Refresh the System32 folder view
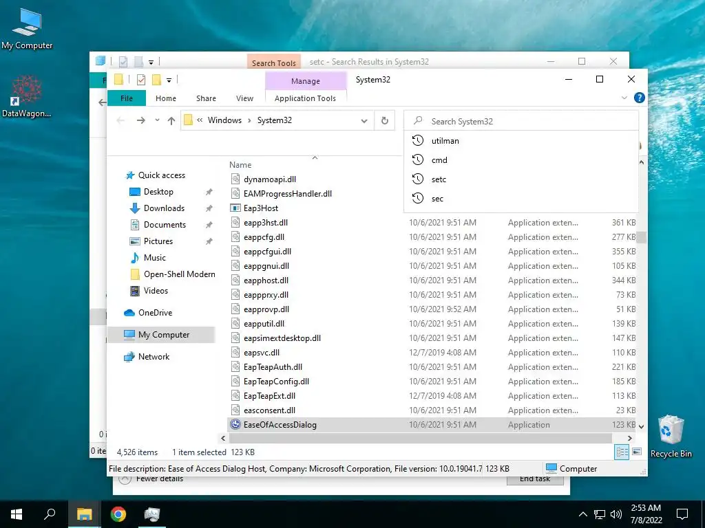This screenshot has height=528, width=705. [384, 120]
